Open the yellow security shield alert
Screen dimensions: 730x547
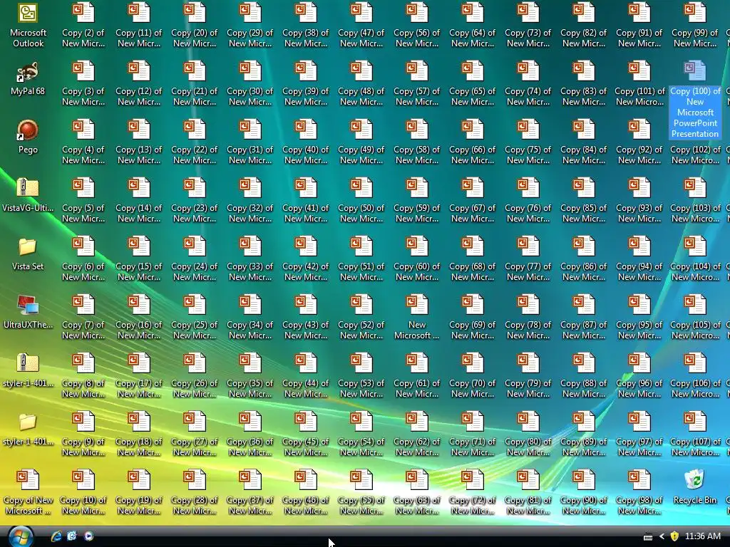coord(674,536)
